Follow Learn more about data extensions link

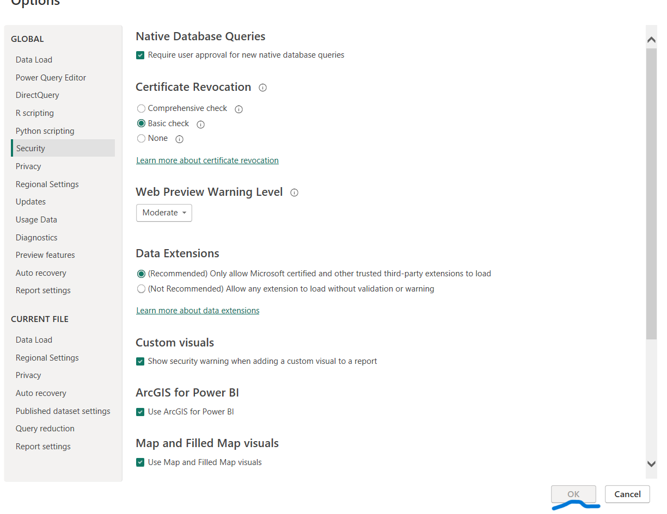pyautogui.click(x=198, y=311)
